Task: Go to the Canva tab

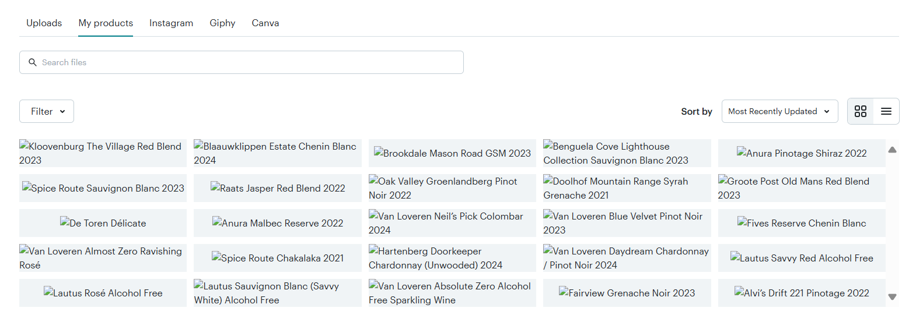Action: point(265,23)
